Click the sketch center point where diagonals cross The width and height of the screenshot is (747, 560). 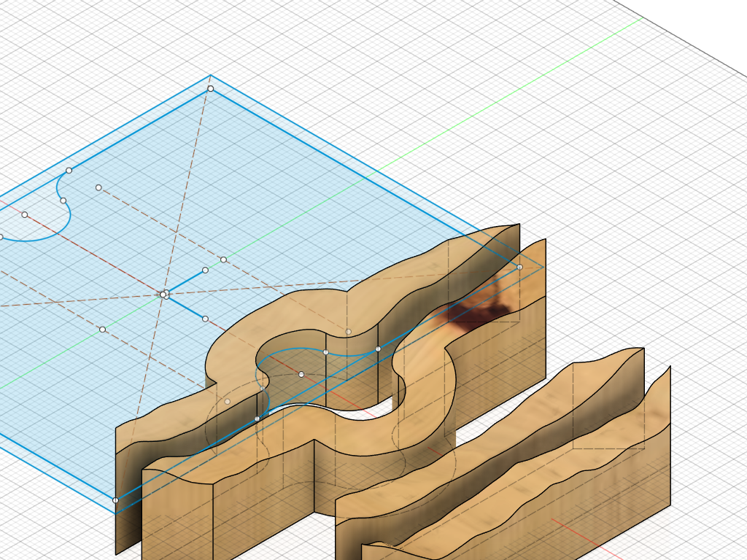163,295
